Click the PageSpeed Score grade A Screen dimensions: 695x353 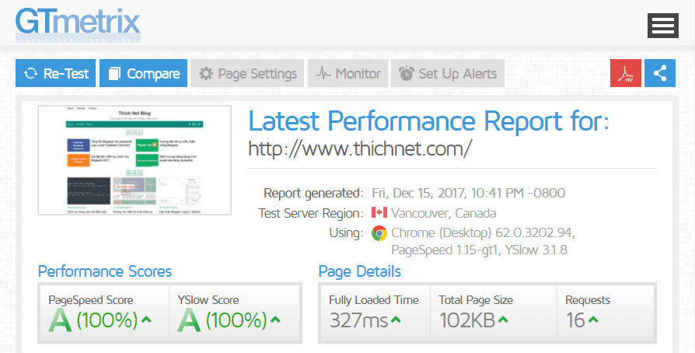point(60,320)
